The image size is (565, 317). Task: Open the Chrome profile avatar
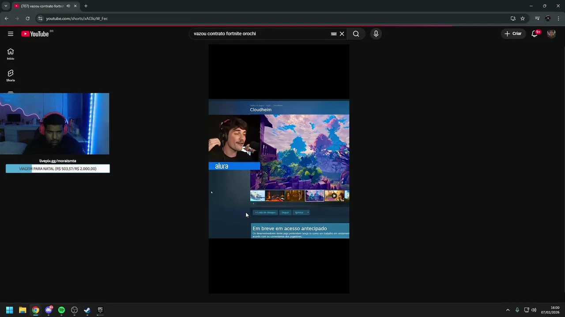(548, 18)
